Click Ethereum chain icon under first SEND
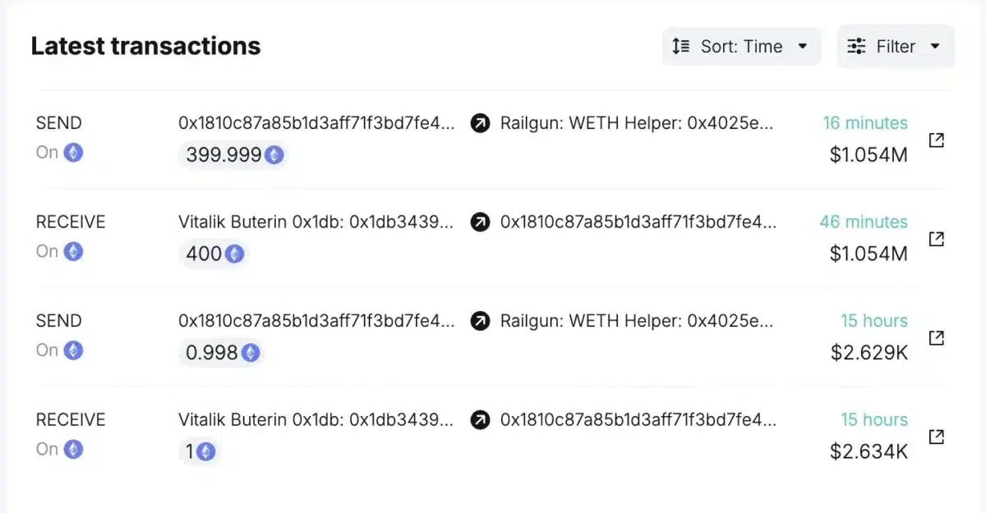Viewport: 986px width, 513px height. tap(74, 153)
